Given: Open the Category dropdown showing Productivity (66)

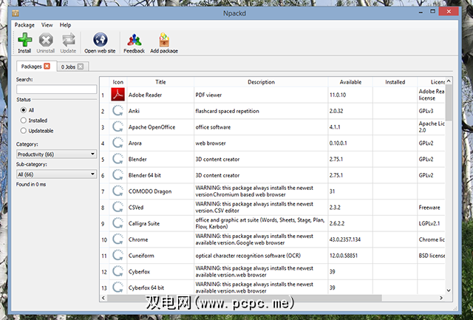Looking at the screenshot, I should point(56,154).
